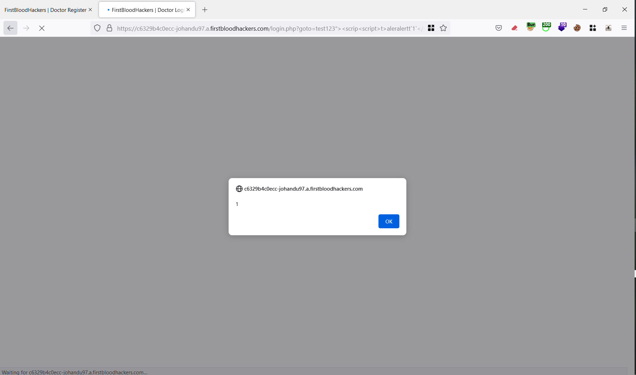Open the Firefox hamburger application menu

pos(624,28)
